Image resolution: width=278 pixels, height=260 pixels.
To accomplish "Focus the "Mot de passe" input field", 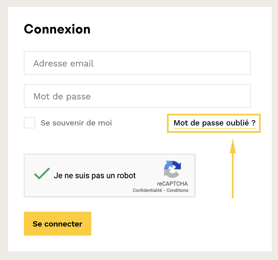I will (137, 96).
